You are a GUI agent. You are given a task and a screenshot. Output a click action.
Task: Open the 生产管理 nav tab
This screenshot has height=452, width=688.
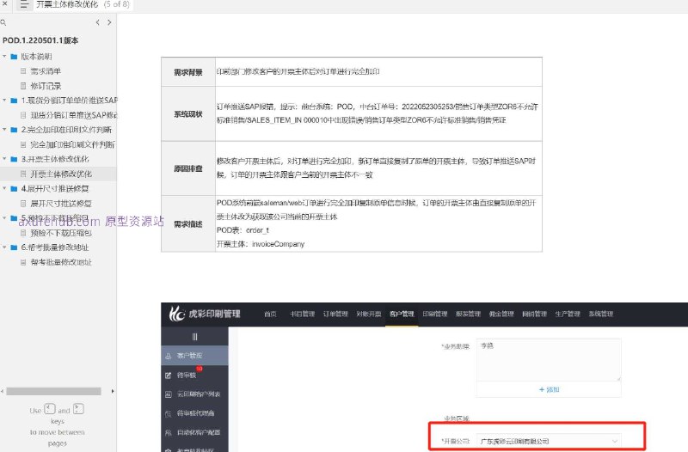(568, 314)
